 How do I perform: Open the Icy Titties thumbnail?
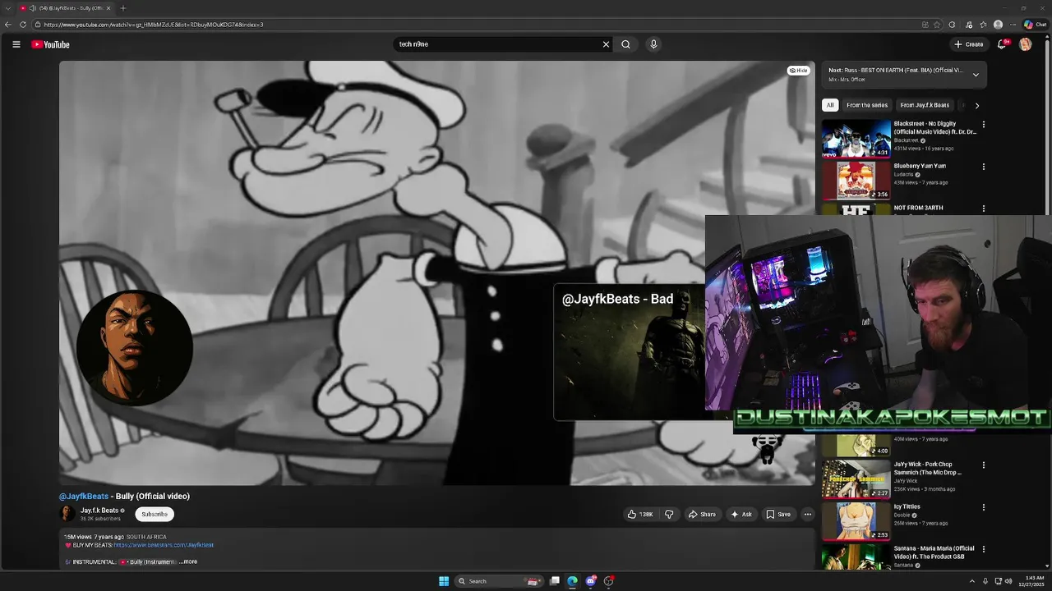click(856, 521)
